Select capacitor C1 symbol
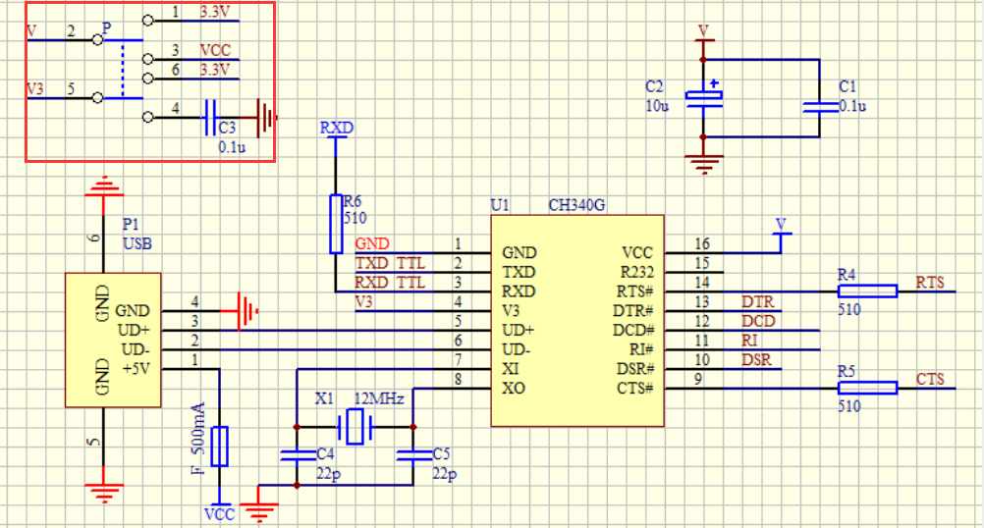 [820, 107]
